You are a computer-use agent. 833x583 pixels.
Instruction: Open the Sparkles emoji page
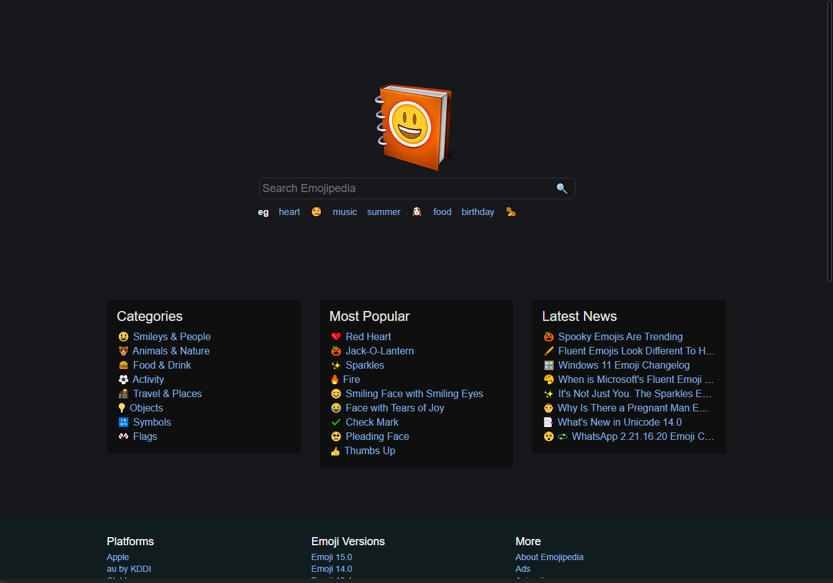pos(365,366)
